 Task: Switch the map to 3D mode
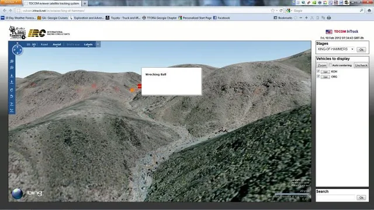tap(34, 44)
